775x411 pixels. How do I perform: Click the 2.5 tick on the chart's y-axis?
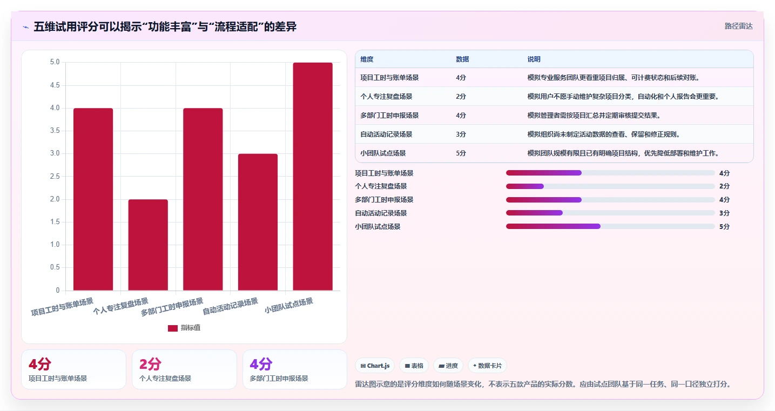pyautogui.click(x=55, y=177)
